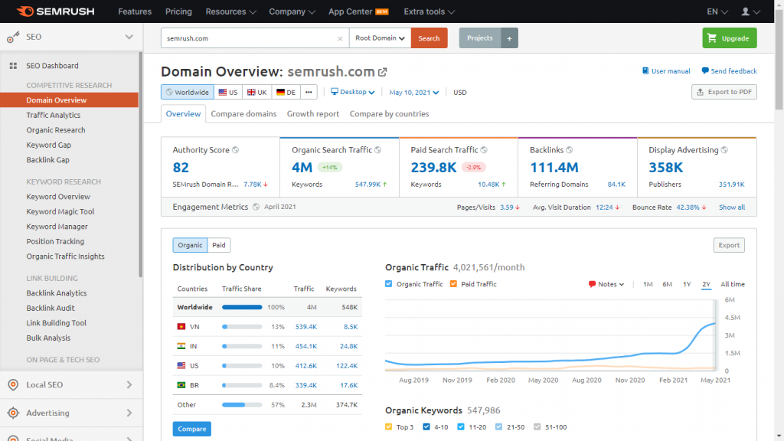
Task: Open the Root Domain dropdown
Action: click(380, 38)
